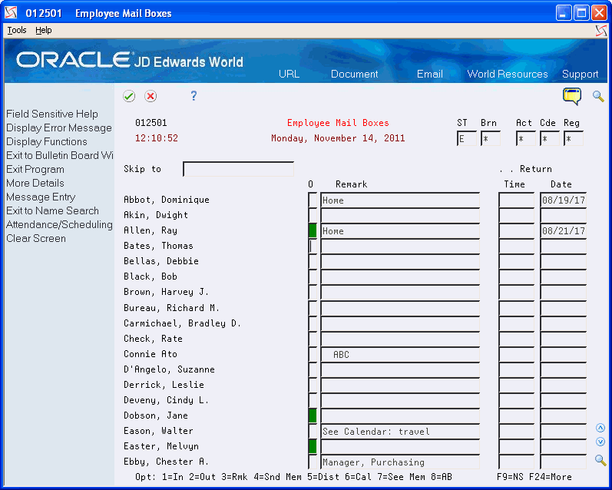Click name Check, Rate
This screenshot has height=490, width=612.
[x=153, y=339]
